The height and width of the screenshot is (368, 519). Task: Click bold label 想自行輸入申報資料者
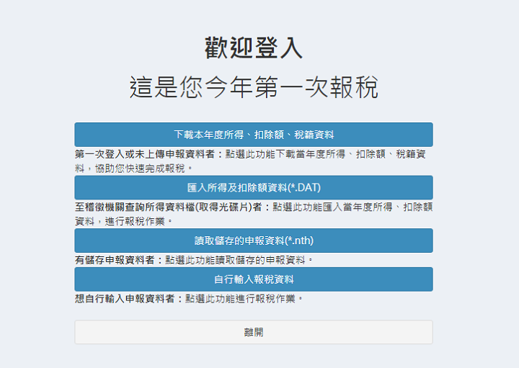pos(128,298)
